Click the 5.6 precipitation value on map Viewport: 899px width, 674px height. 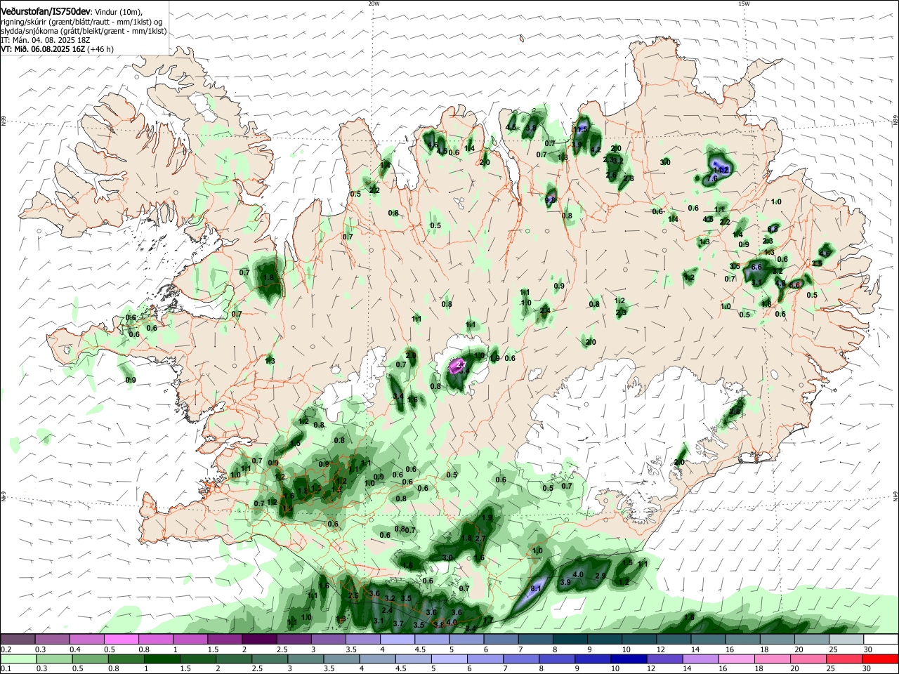point(794,285)
